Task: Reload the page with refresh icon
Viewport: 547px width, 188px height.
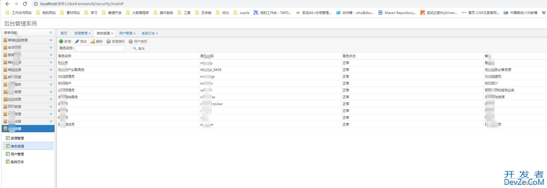Action: pyautogui.click(x=25, y=4)
